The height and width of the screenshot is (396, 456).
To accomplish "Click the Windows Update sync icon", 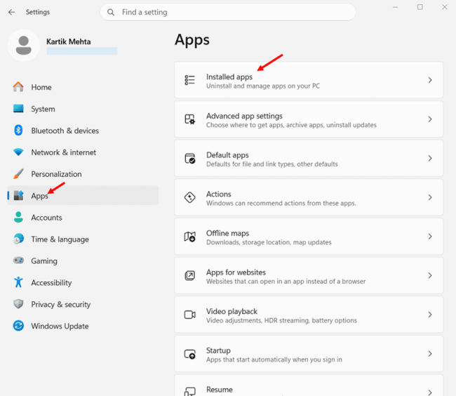I will 18,326.
